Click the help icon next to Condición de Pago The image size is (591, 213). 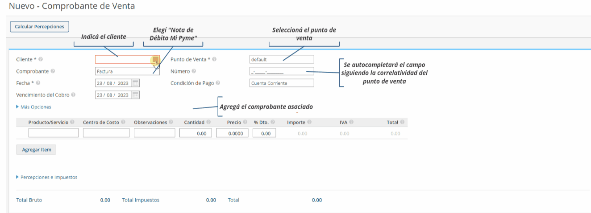point(218,83)
